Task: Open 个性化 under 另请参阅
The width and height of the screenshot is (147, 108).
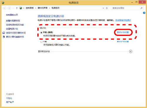Action: pos(9,98)
